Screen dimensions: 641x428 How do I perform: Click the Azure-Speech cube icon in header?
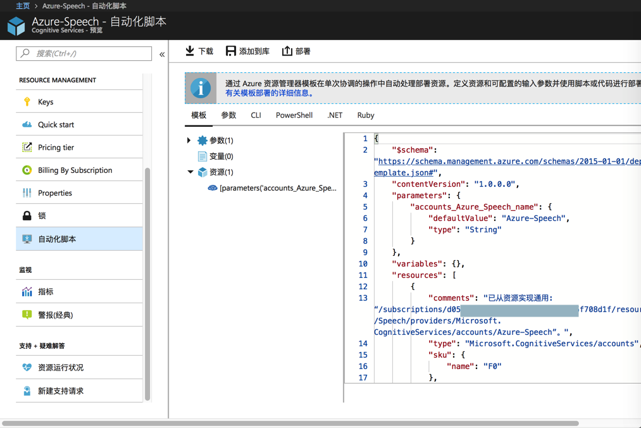[16, 26]
